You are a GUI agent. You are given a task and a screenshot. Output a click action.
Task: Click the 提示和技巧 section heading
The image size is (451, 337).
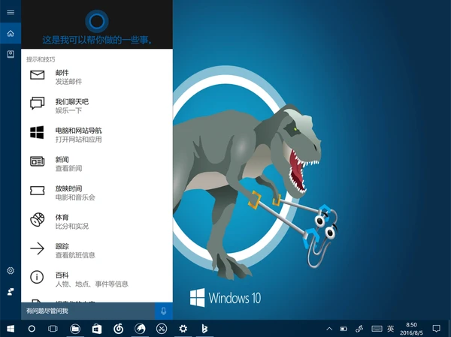click(x=41, y=59)
